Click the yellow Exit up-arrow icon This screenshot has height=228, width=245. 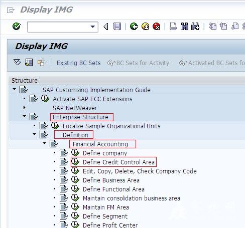[x=145, y=27]
